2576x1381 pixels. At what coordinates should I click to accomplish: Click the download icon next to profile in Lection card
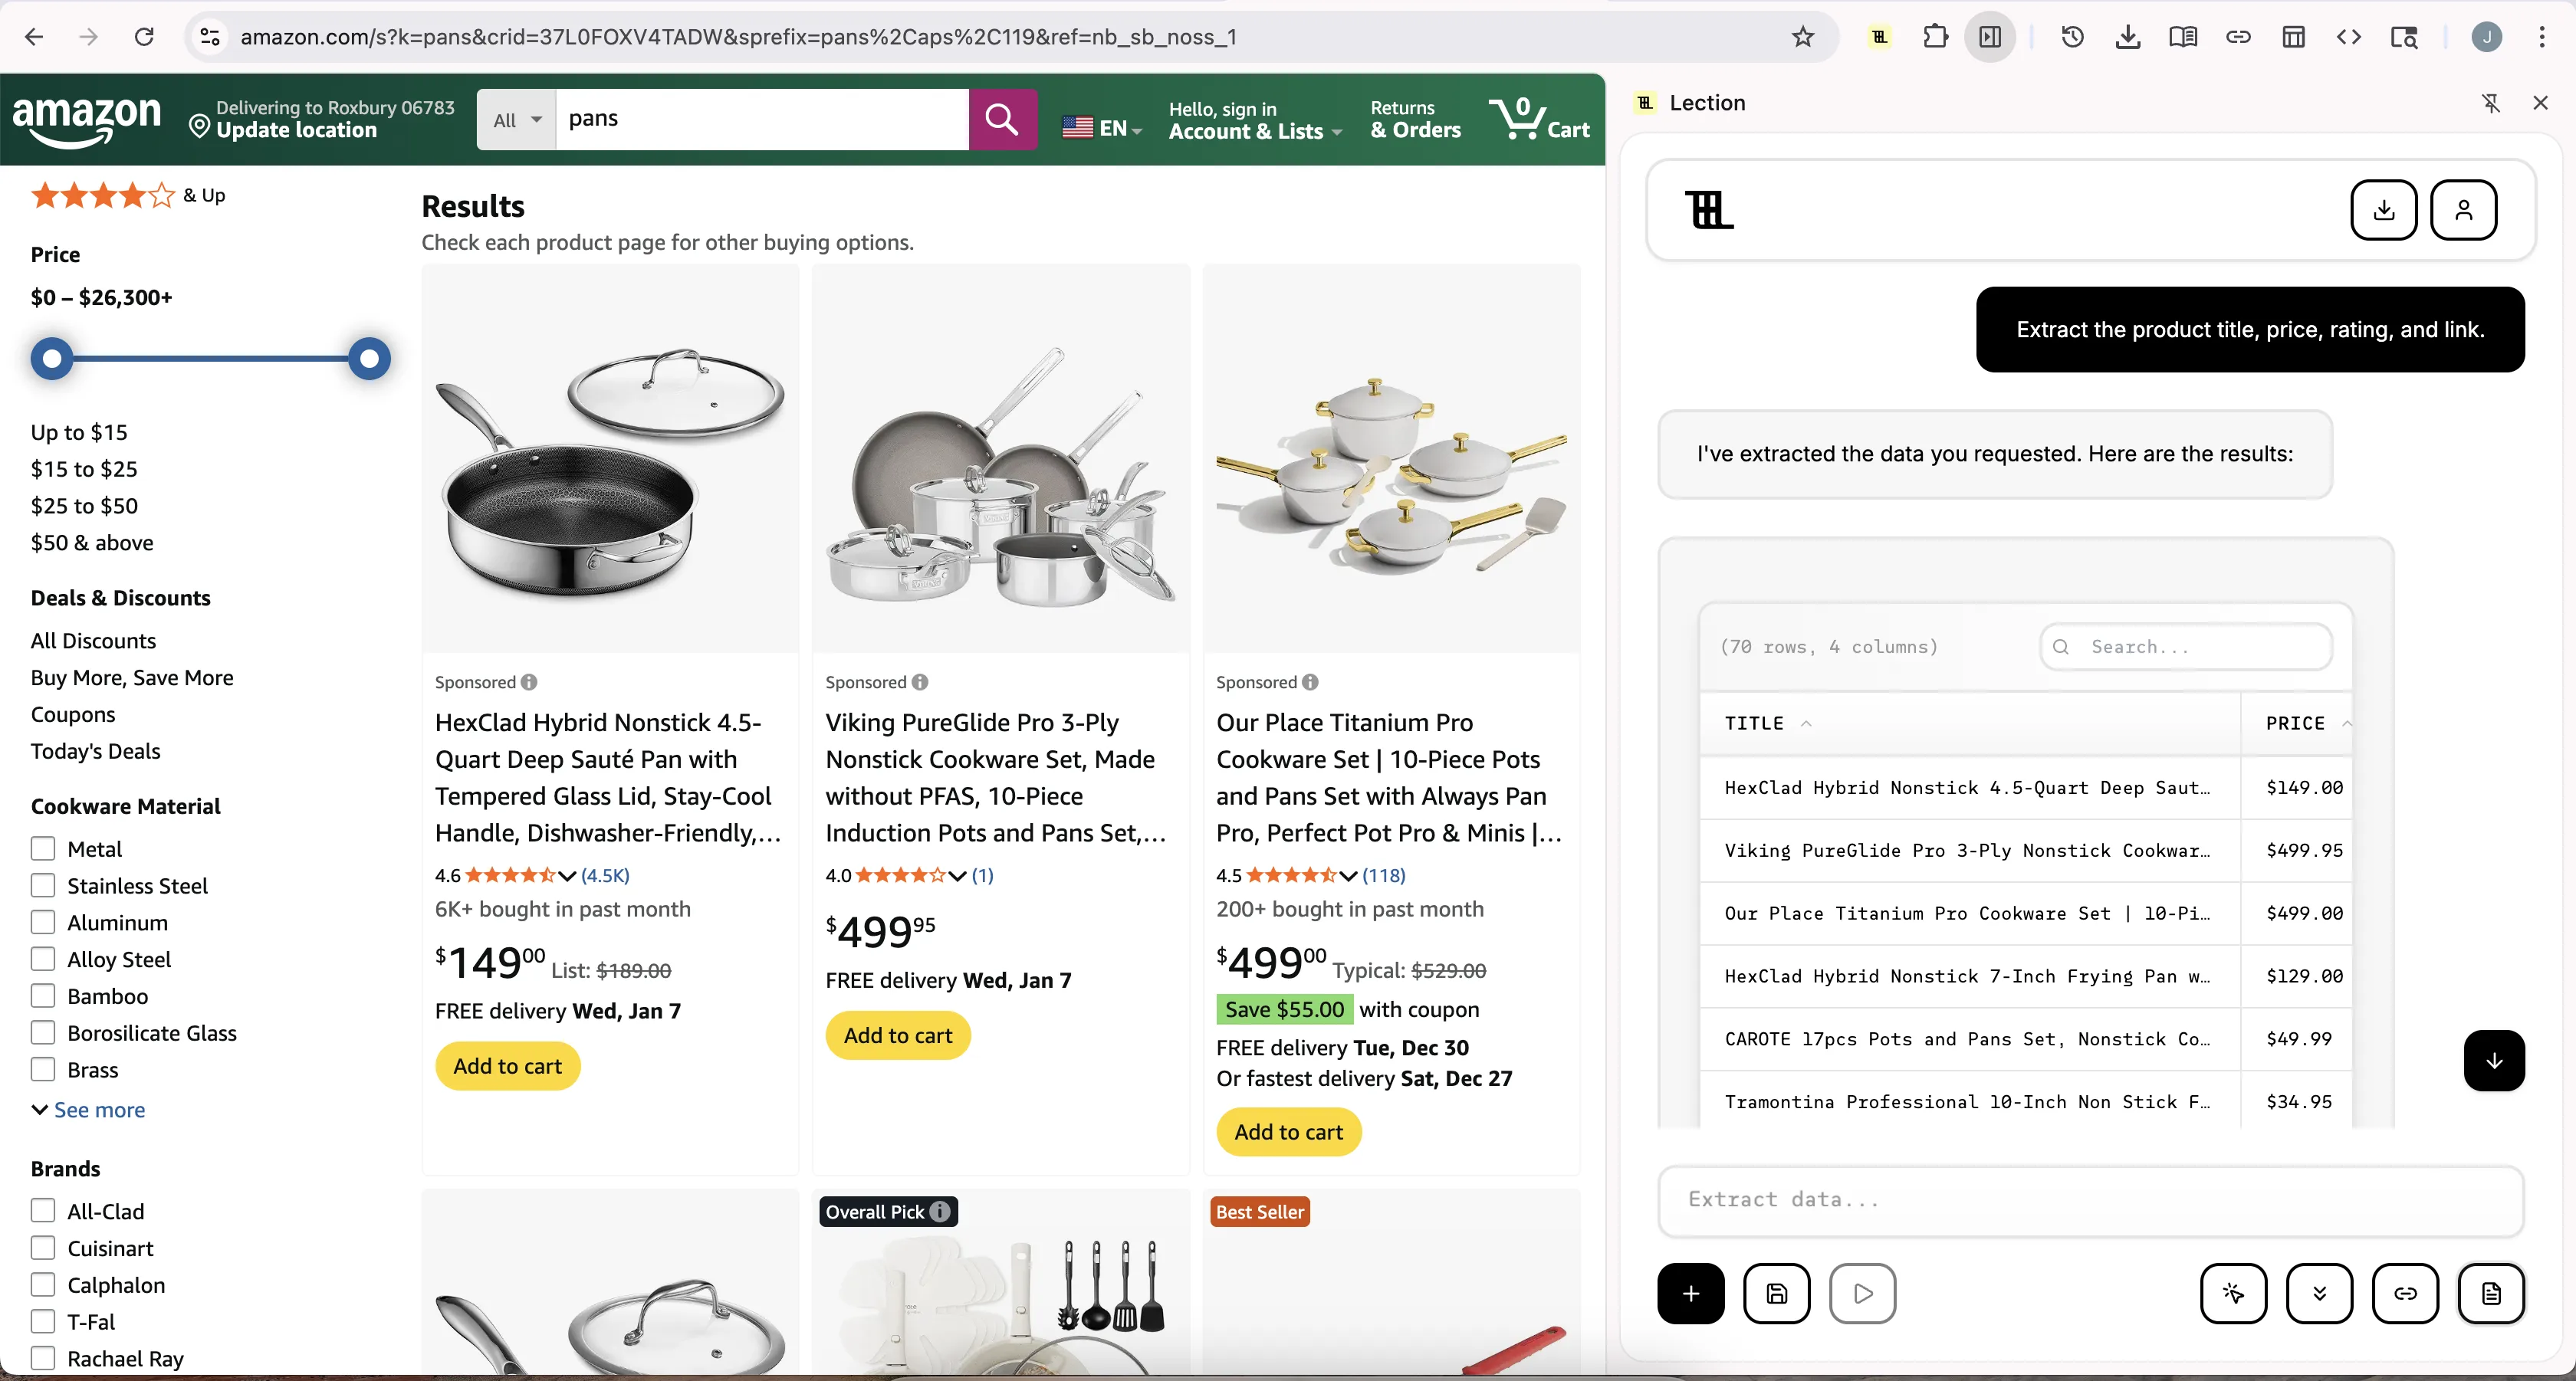click(x=2384, y=210)
